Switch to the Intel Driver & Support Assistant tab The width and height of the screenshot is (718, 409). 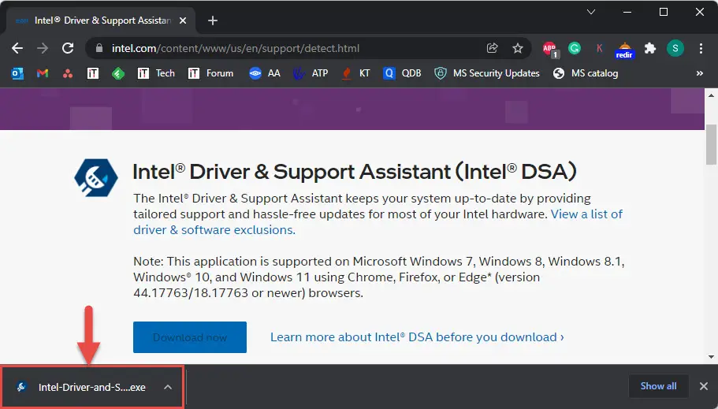tap(102, 20)
